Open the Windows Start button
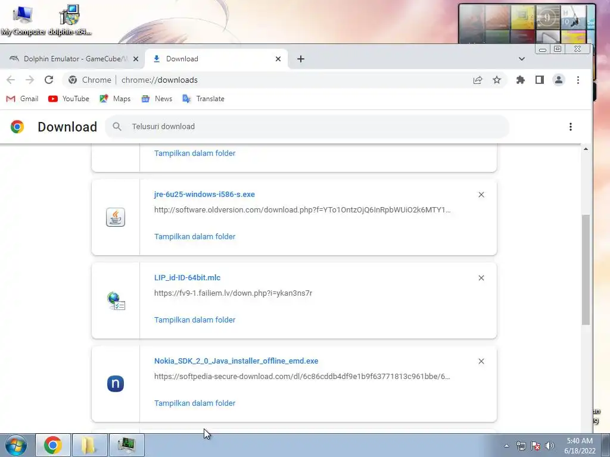The width and height of the screenshot is (610, 457). pos(16,445)
